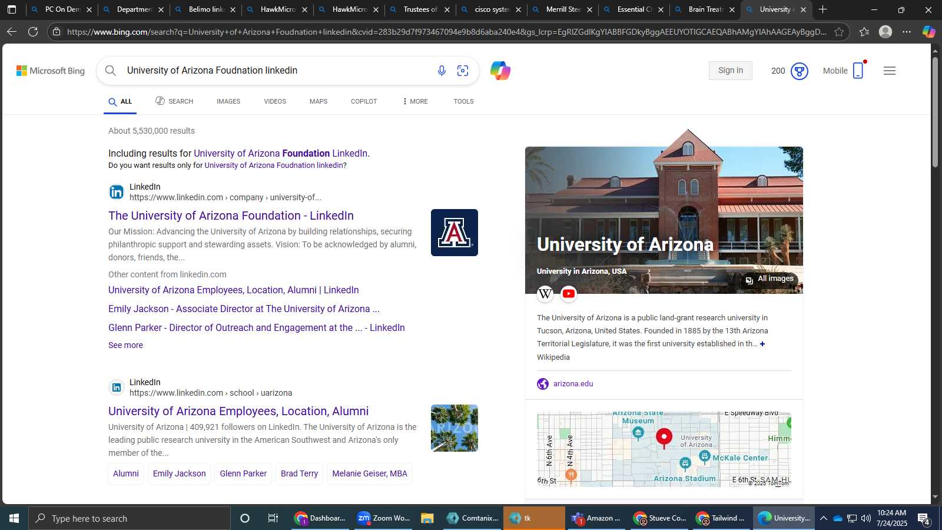Click the Melanie Geiser, MBA chip

(370, 473)
